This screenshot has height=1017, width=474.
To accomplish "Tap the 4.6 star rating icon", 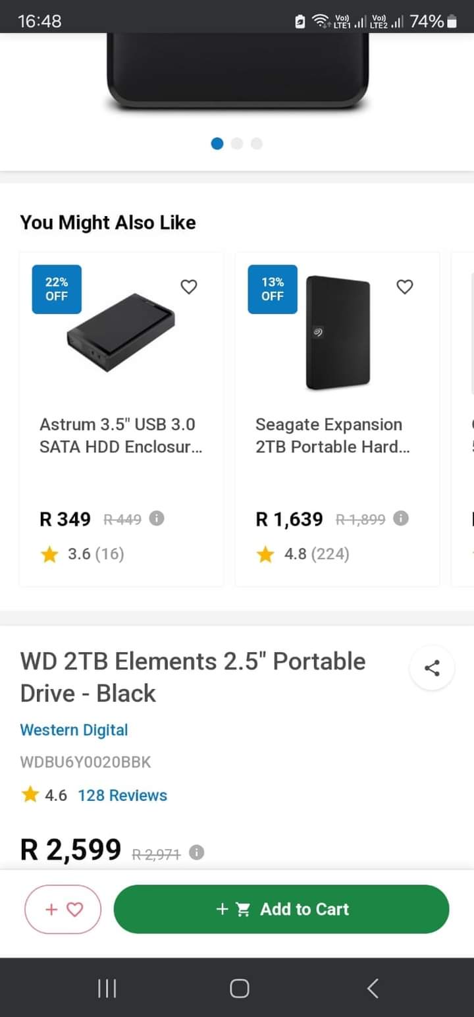I will click(x=30, y=795).
